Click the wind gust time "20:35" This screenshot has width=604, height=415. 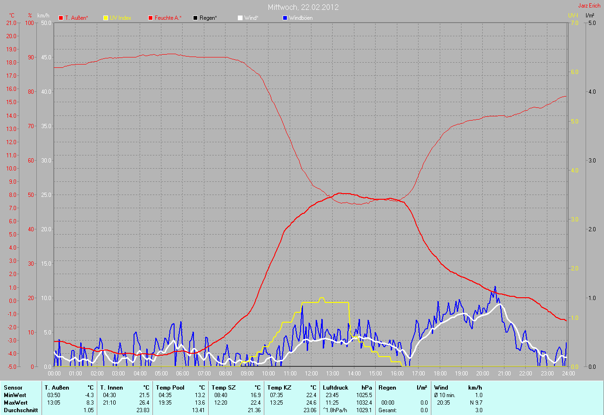point(444,403)
